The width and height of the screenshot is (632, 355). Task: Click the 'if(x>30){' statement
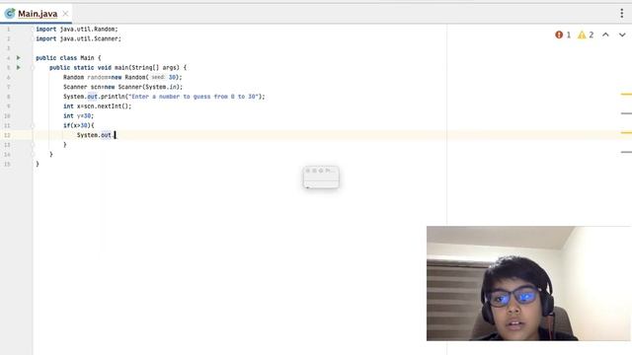tap(78, 125)
